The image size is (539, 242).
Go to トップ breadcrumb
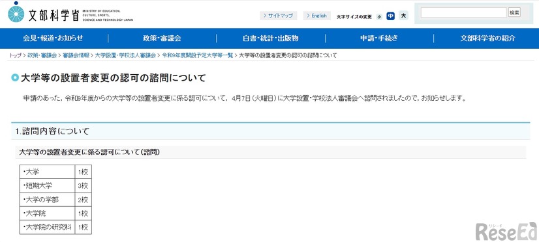point(15,55)
